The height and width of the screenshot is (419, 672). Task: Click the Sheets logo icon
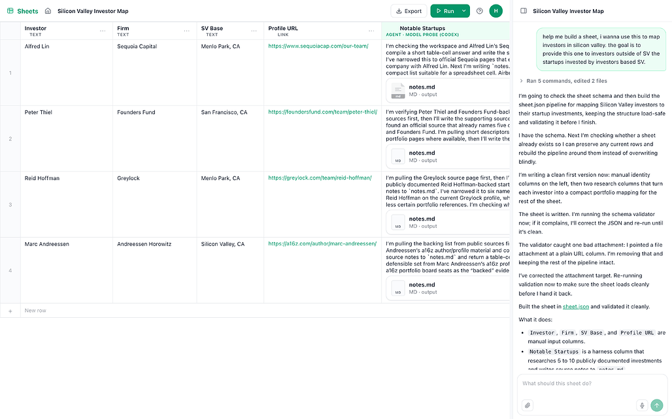10,11
